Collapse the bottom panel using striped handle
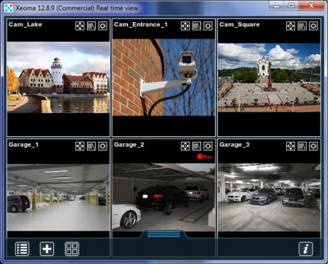This screenshot has width=328, height=264. 164,234
